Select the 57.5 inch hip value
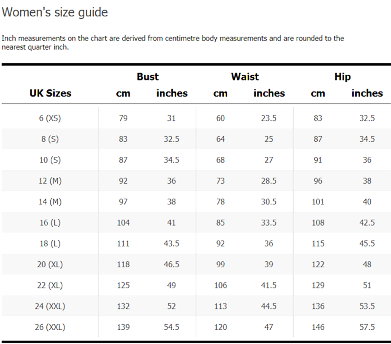This screenshot has width=391, height=344. [367, 327]
